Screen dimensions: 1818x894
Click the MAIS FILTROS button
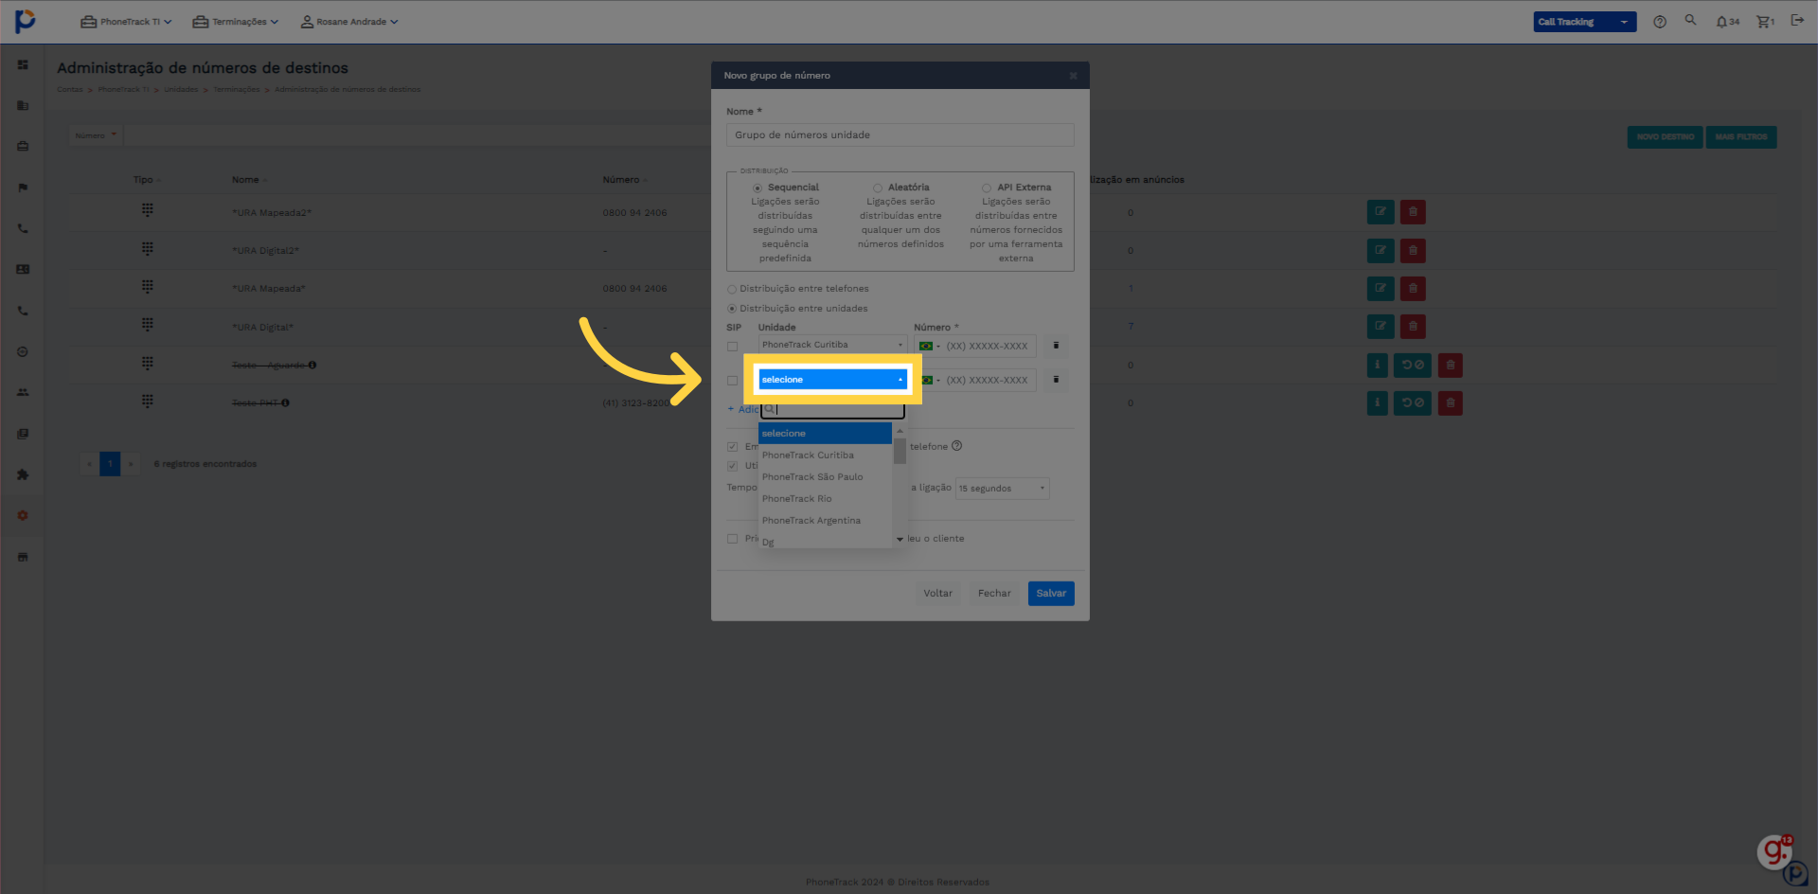(1740, 137)
